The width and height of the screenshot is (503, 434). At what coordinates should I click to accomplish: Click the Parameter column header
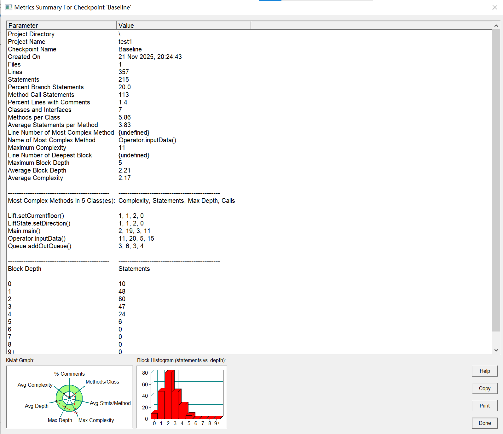61,26
